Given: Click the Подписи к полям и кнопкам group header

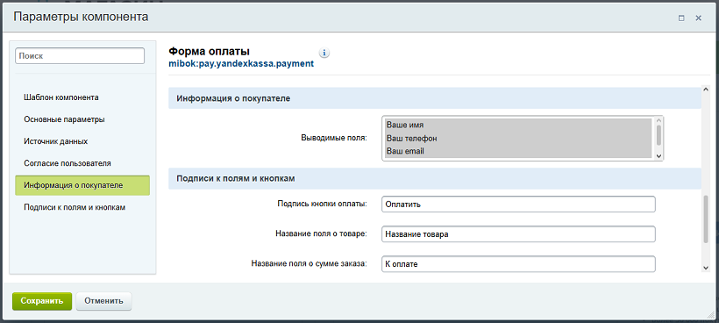Looking at the screenshot, I should [435, 178].
